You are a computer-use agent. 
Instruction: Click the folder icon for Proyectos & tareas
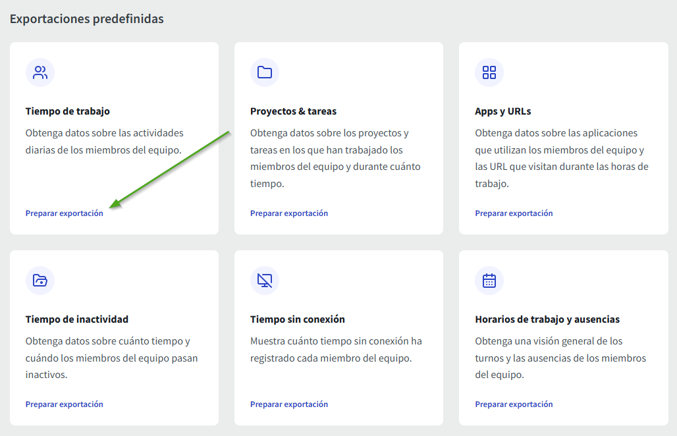pos(265,72)
